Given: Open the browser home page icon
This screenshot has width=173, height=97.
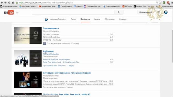Looking at the screenshot, I should (x=13, y=2).
